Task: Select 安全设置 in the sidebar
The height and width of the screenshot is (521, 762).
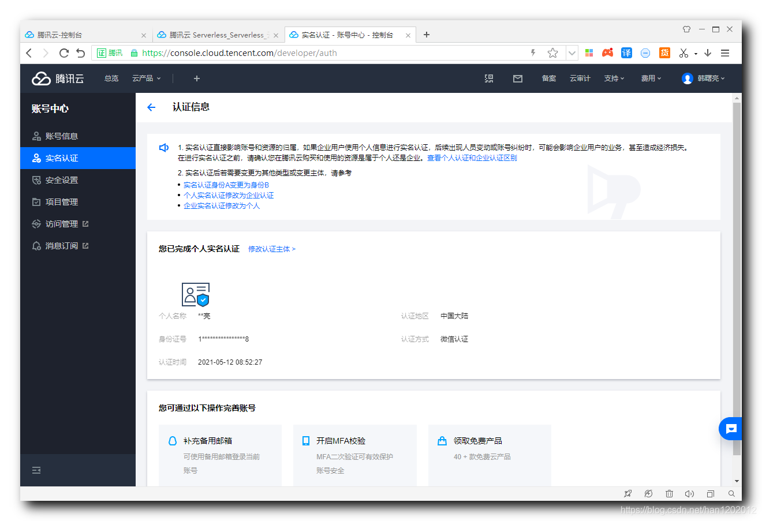Action: coord(78,180)
